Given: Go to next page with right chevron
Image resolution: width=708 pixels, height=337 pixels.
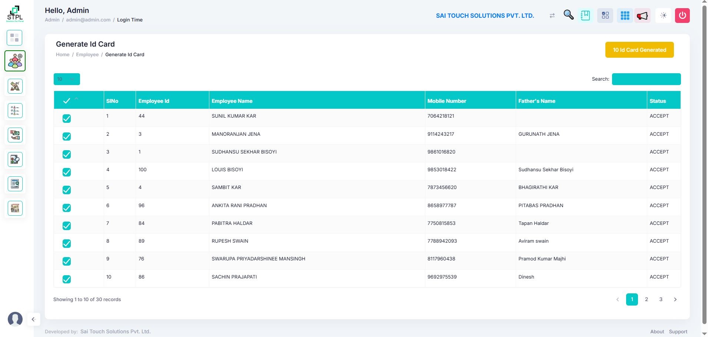Looking at the screenshot, I should (675, 299).
